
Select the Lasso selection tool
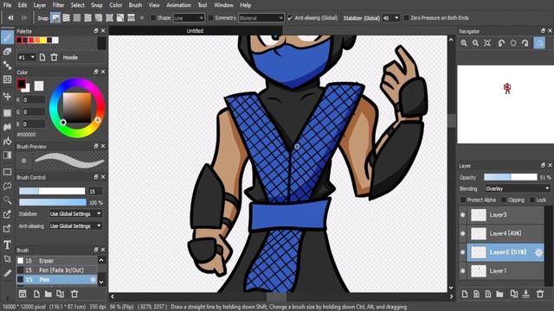[x=7, y=187]
